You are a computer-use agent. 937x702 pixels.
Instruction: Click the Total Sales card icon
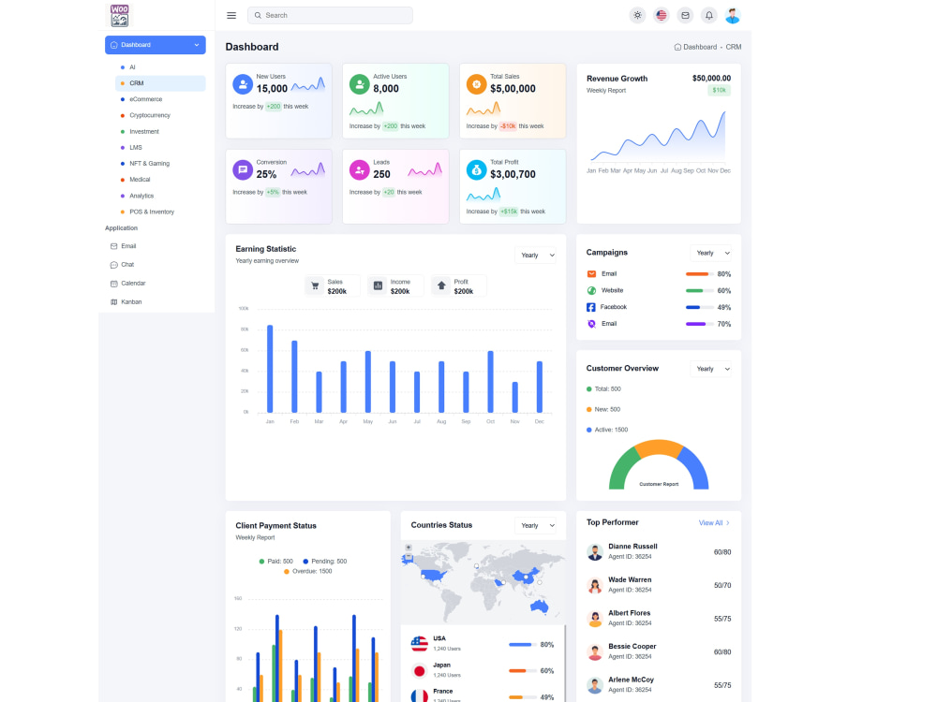tap(476, 84)
